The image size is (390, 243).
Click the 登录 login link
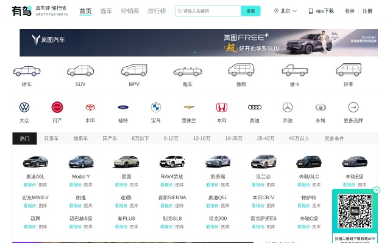click(x=349, y=11)
